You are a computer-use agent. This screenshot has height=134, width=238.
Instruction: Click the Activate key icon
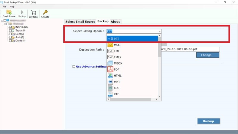45,13
